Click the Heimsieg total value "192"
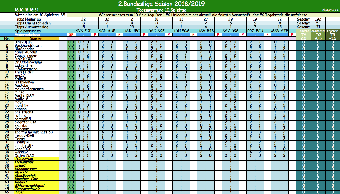Viewport: 340px width, 194px height. point(318,19)
